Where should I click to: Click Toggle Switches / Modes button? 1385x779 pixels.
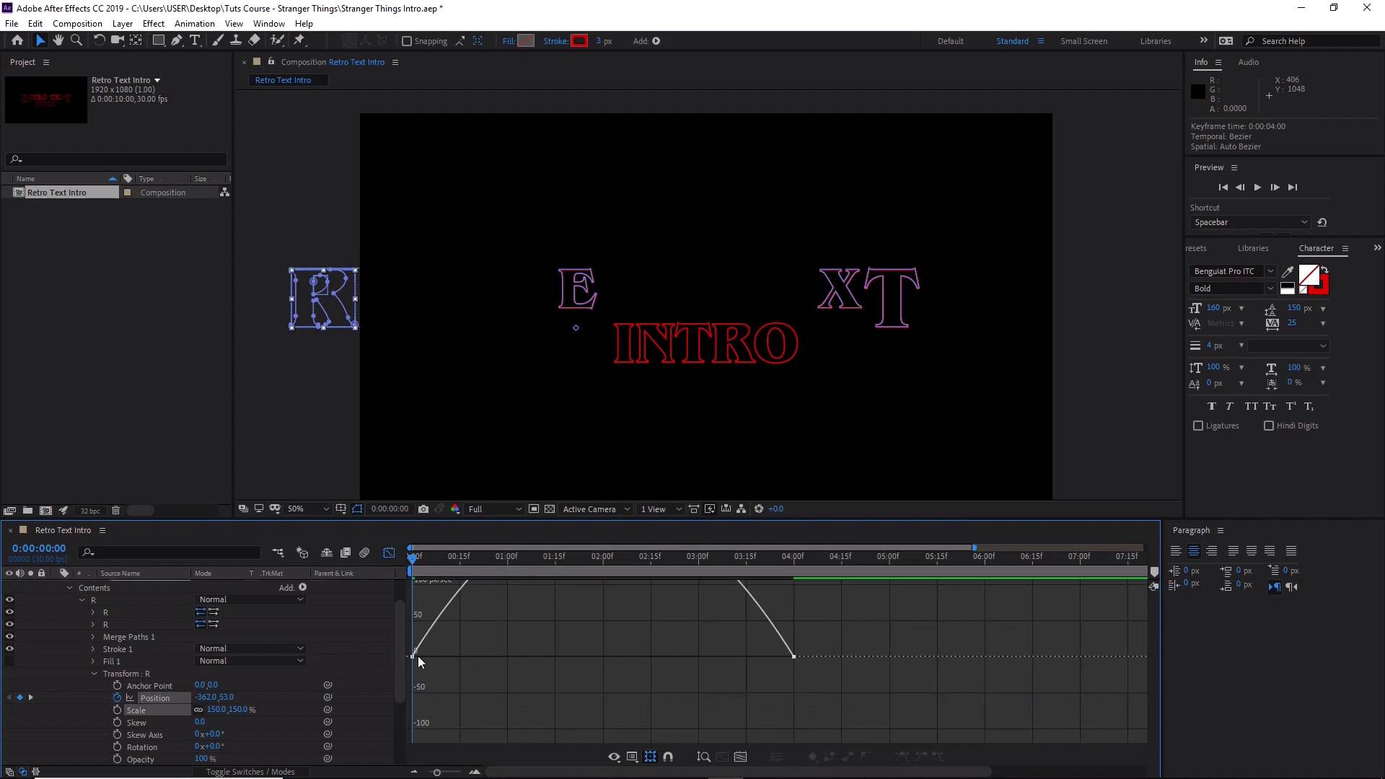(250, 772)
